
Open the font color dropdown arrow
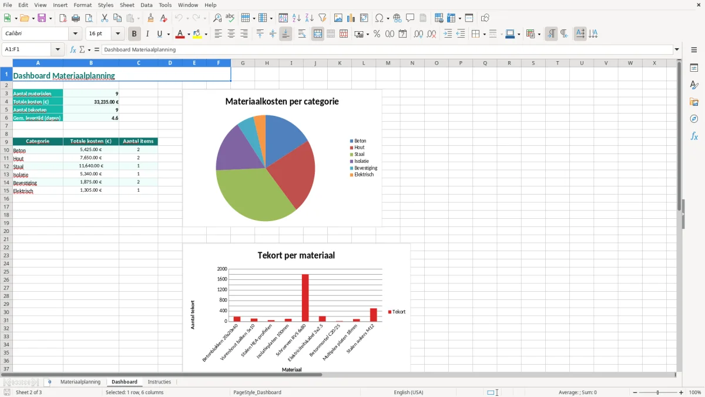coord(188,34)
